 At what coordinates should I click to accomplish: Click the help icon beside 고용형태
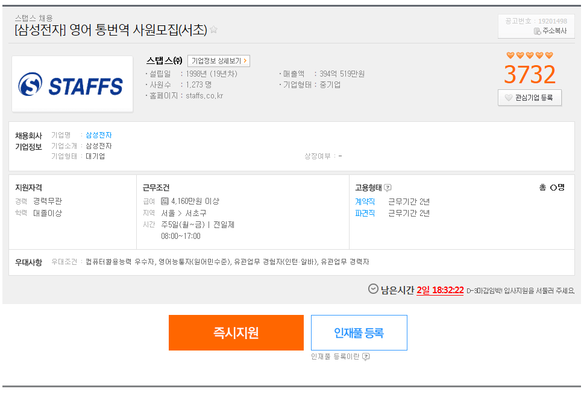tap(388, 188)
